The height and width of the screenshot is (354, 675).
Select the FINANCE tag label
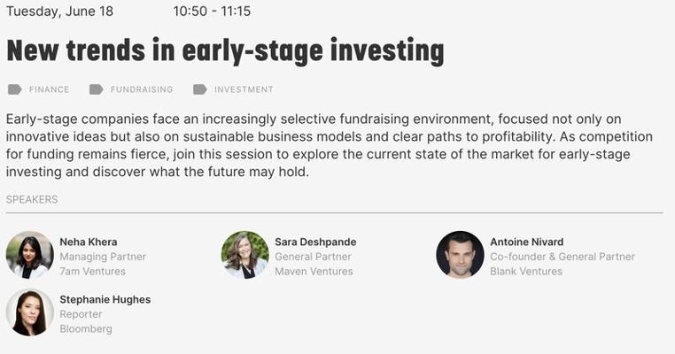[x=49, y=89]
